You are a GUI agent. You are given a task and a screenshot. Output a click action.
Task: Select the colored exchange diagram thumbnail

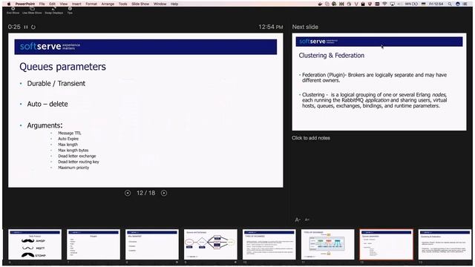pos(328,245)
